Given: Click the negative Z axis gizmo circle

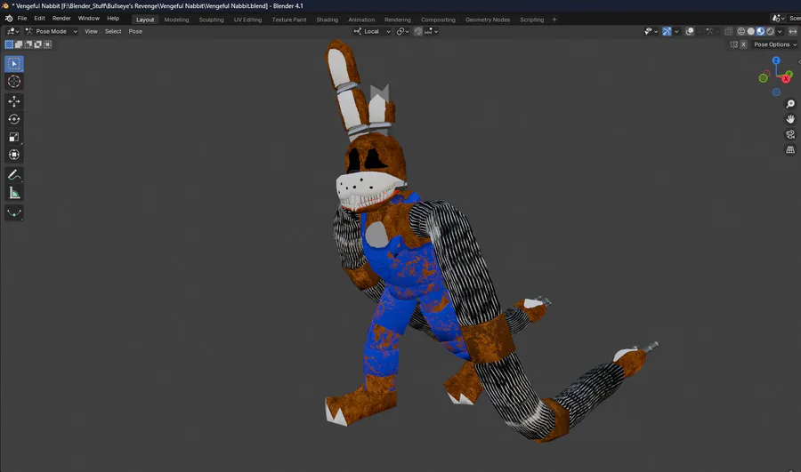Looking at the screenshot, I should click(x=776, y=92).
